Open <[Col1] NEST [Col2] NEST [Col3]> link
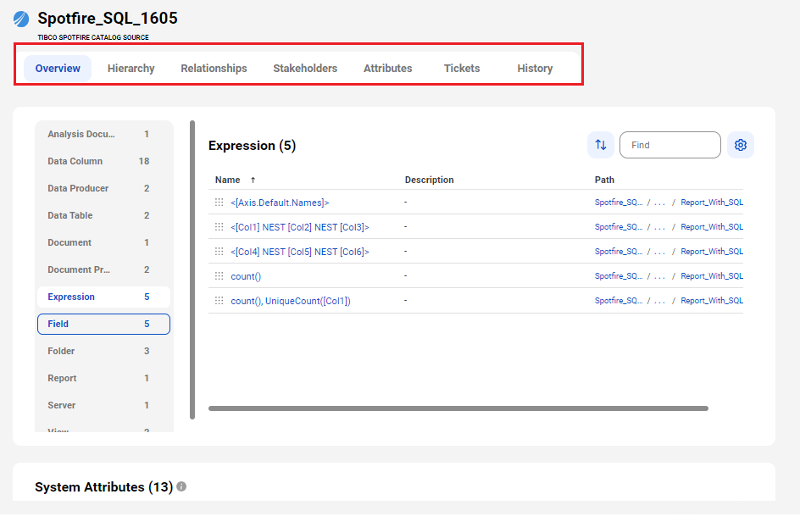Screen dimensions: 800x522 (299, 227)
